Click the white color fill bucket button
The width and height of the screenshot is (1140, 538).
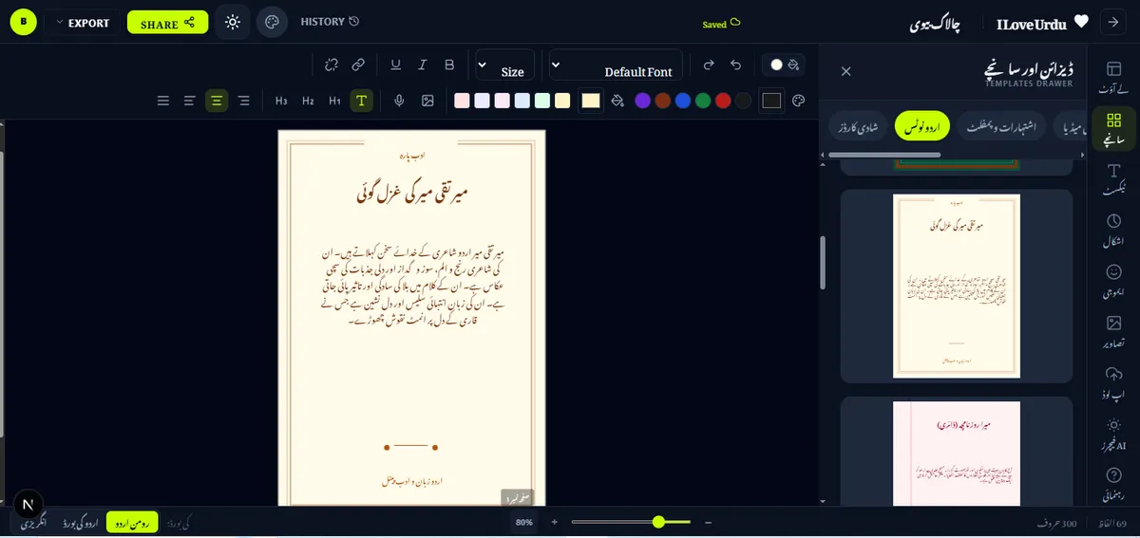[786, 65]
